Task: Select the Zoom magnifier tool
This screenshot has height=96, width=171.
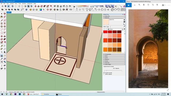Action: [x=2, y=59]
